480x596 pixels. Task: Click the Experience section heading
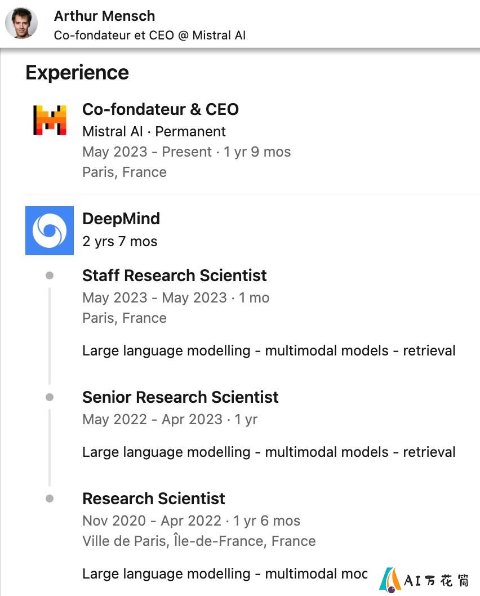pos(77,73)
